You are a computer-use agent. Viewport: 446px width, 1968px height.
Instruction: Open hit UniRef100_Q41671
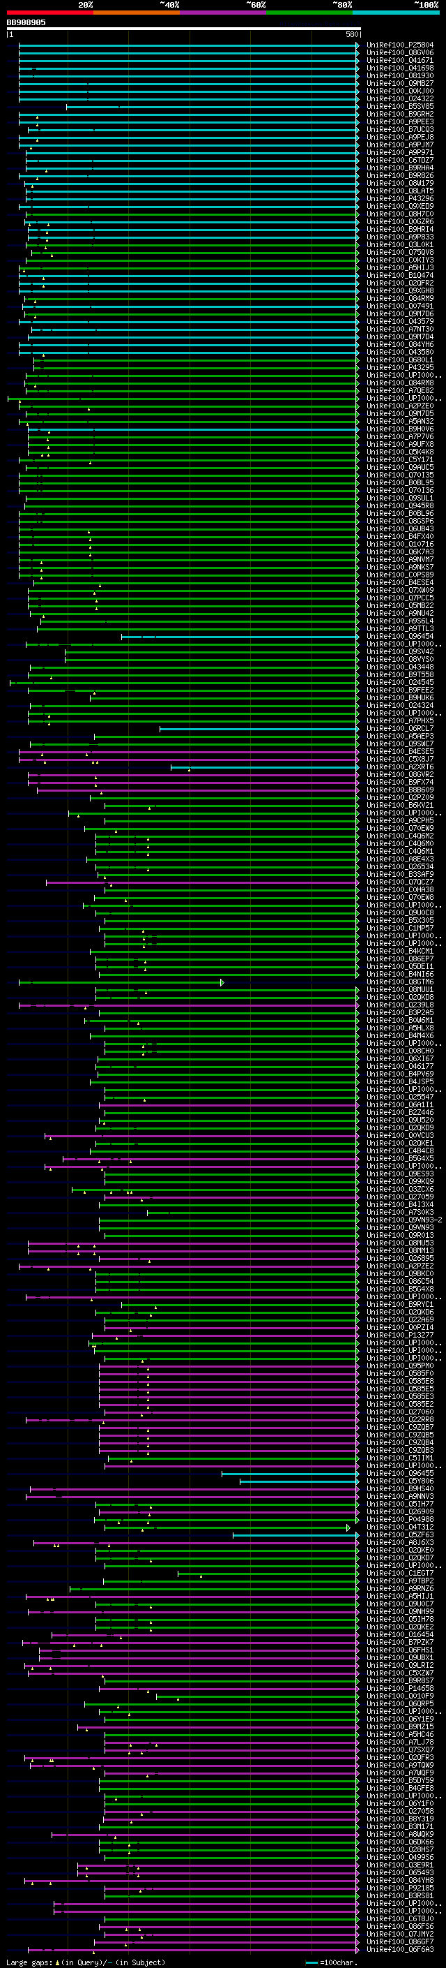[400, 60]
